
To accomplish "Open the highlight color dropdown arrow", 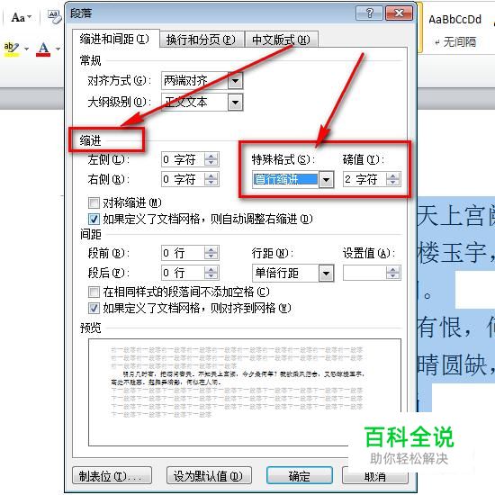I will click(26, 49).
